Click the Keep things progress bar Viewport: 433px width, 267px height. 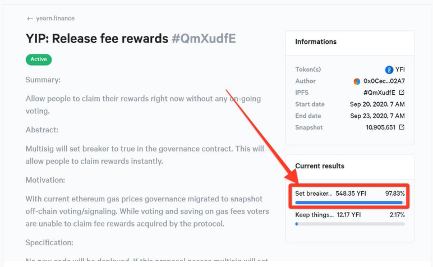(x=349, y=224)
